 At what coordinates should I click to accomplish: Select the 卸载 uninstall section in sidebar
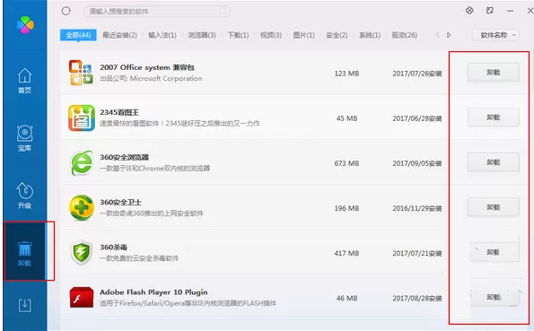24,253
